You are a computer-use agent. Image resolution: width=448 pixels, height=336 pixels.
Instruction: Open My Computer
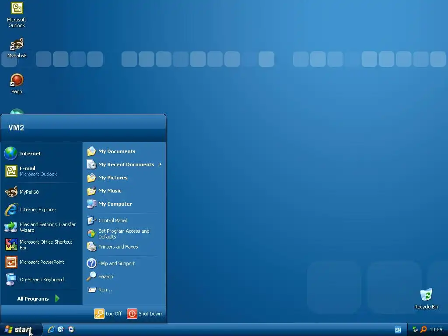(x=124, y=204)
